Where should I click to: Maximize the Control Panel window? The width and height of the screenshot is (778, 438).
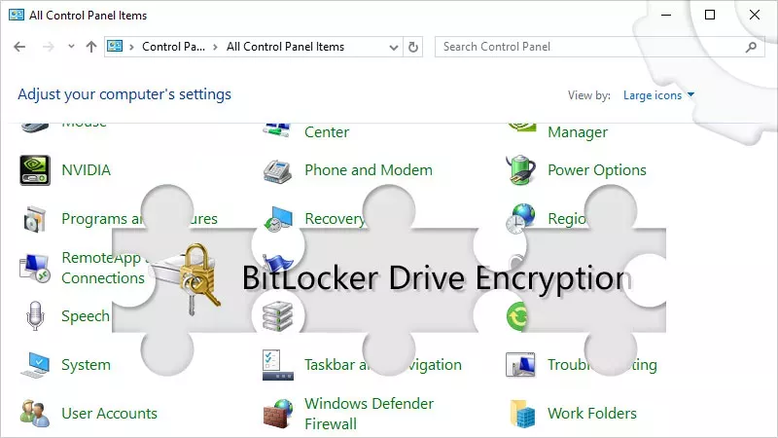pyautogui.click(x=710, y=15)
